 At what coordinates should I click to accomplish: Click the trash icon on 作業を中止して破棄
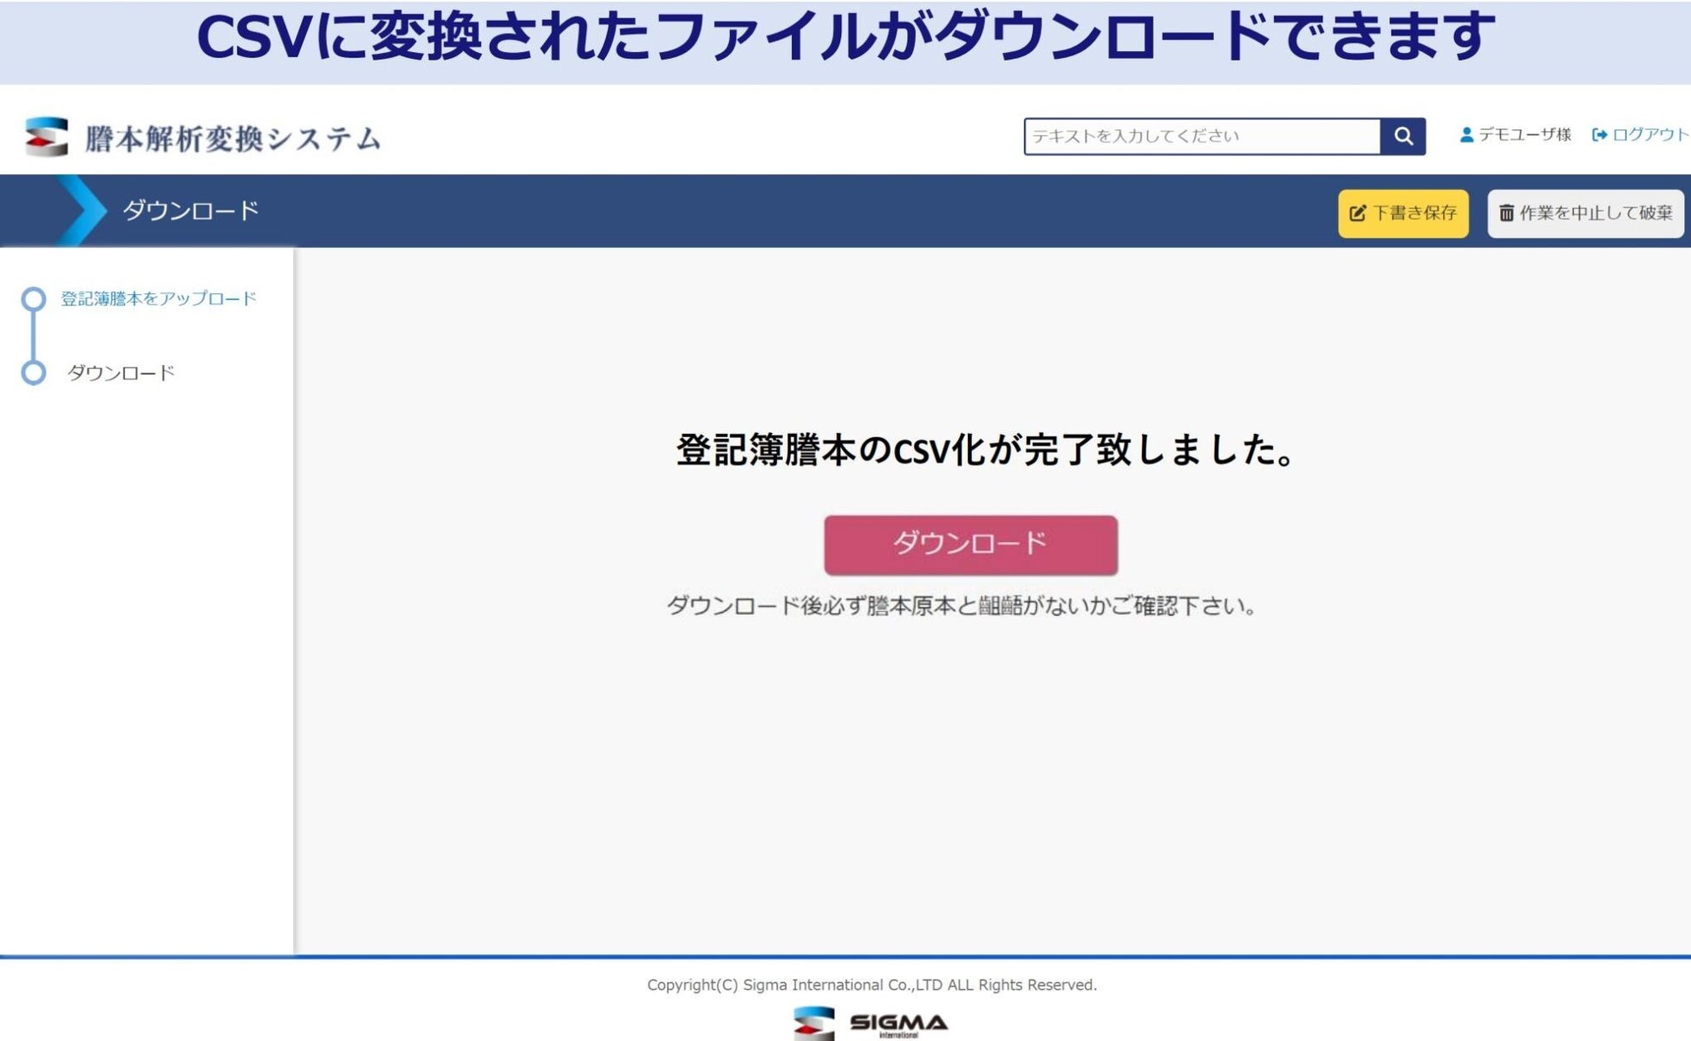1506,213
